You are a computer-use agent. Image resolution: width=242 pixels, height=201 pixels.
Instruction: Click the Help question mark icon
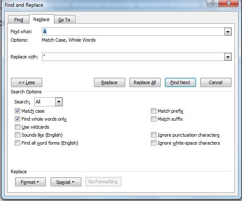[x=212, y=3]
